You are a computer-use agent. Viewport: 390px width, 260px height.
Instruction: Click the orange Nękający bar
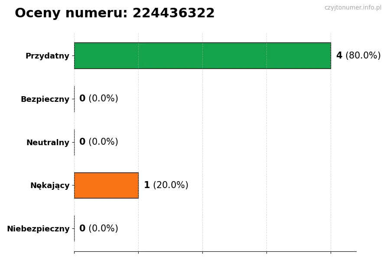pyautogui.click(x=106, y=185)
